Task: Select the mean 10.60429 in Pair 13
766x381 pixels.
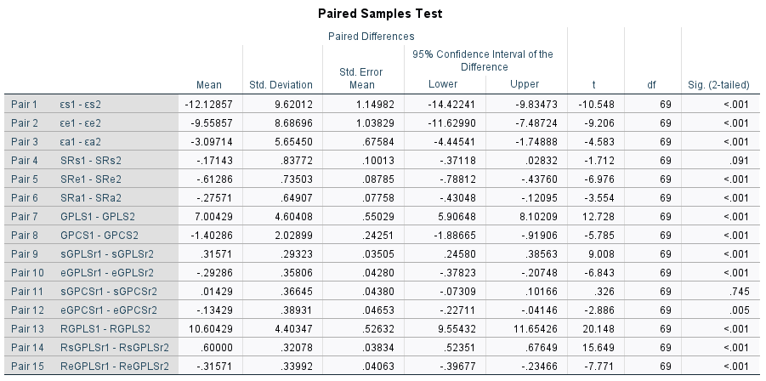Action: (x=211, y=329)
